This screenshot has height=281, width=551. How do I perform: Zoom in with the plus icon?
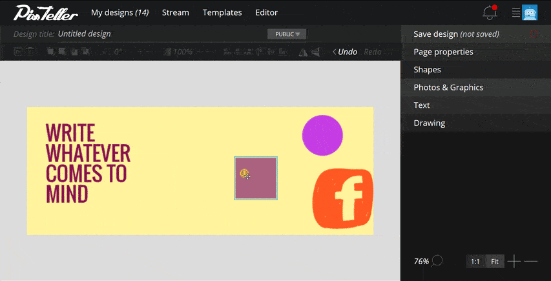[x=514, y=262]
